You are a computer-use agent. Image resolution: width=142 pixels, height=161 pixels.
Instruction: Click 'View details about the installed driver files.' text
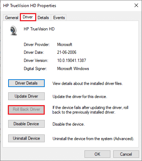pos(88,84)
